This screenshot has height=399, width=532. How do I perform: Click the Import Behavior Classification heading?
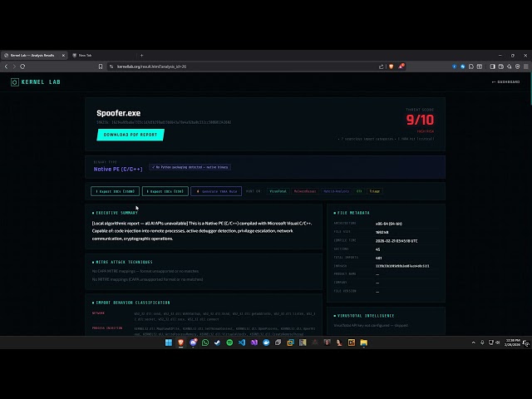133,303
